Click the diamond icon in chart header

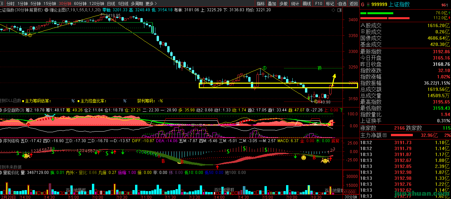click(x=333, y=10)
